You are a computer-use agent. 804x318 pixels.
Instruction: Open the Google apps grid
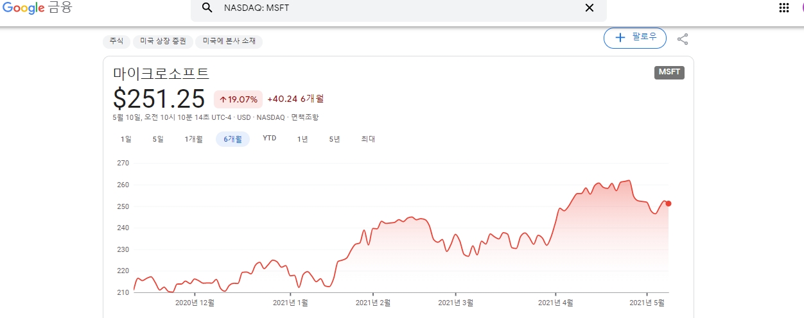[x=783, y=8]
